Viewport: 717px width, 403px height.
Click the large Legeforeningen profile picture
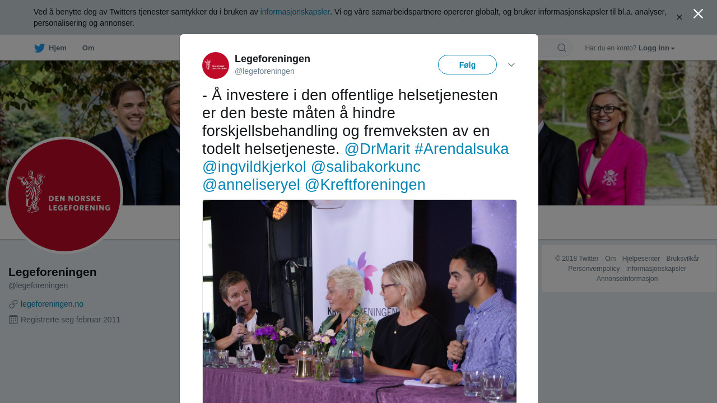pos(64,195)
